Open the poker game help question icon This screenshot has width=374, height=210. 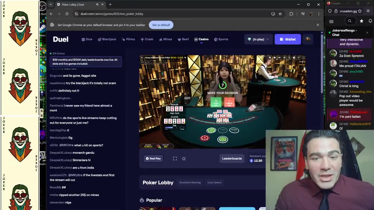294,57
